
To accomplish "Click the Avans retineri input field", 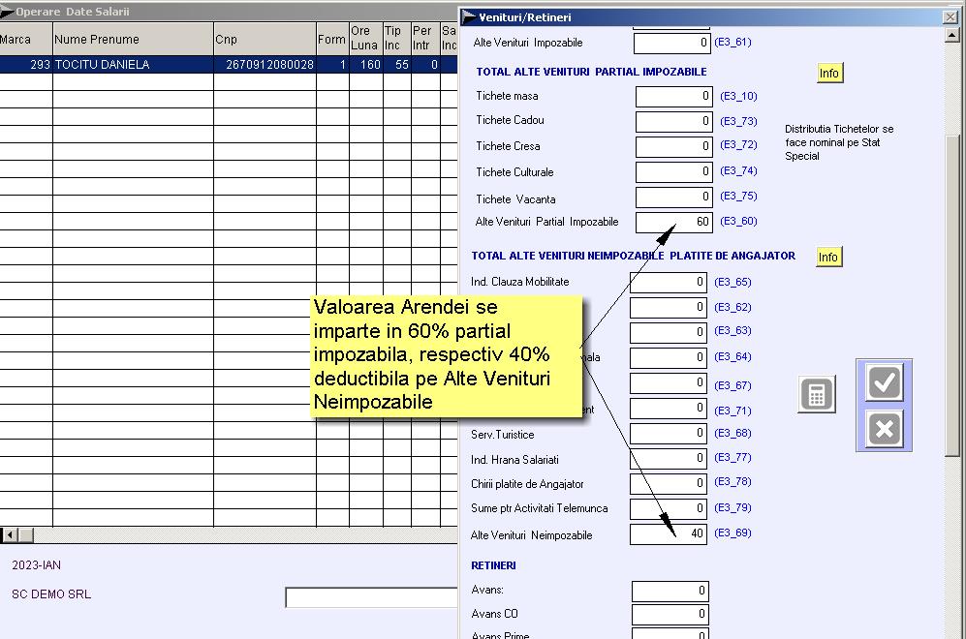I will [x=670, y=591].
